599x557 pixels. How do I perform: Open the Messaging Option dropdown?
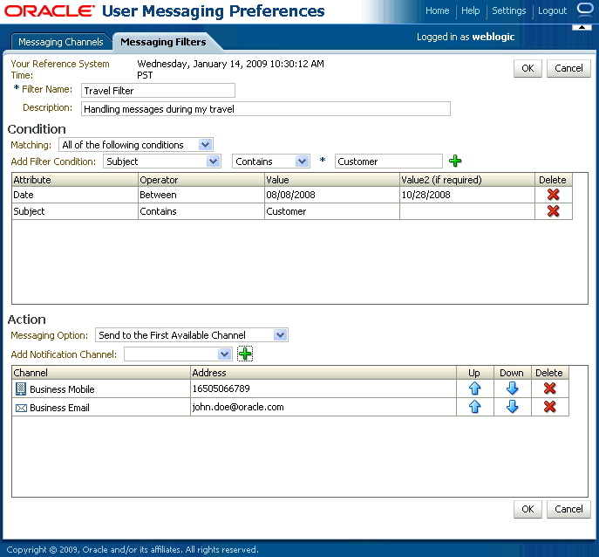280,334
